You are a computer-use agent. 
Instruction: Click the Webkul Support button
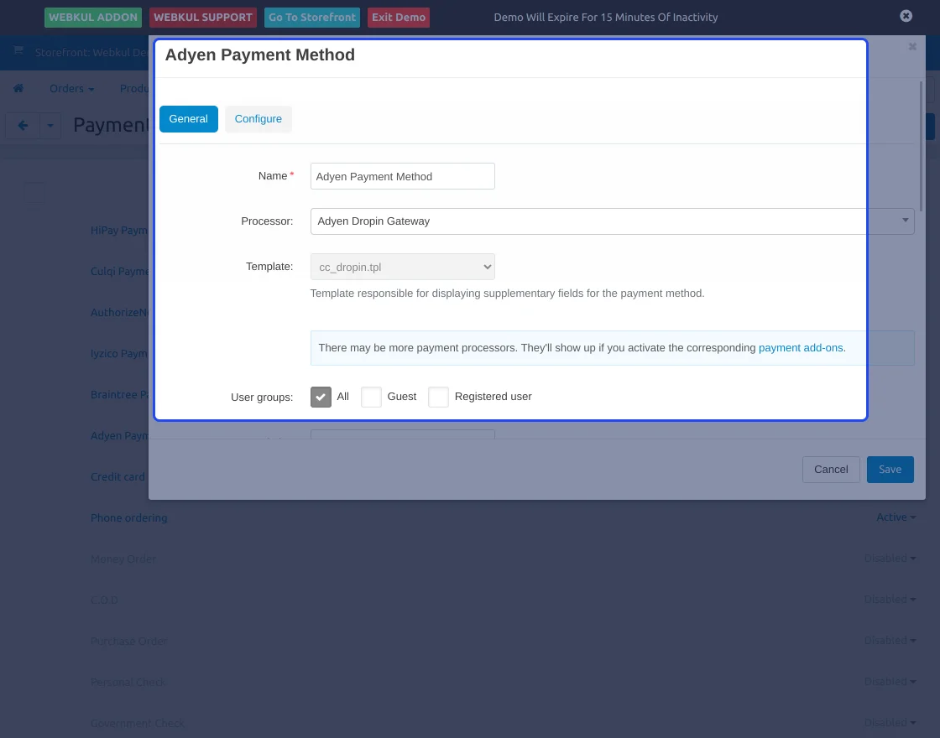tap(203, 18)
